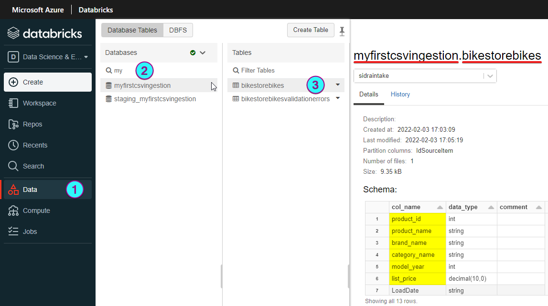The width and height of the screenshot is (548, 306).
Task: Click the 'Showing all 13 rows.' text
Action: point(391,301)
